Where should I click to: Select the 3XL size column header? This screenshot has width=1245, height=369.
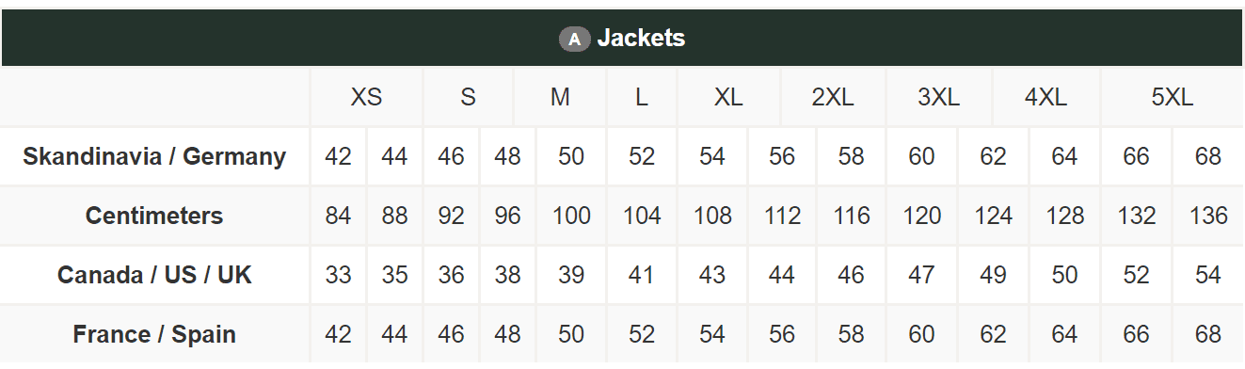coord(939,97)
